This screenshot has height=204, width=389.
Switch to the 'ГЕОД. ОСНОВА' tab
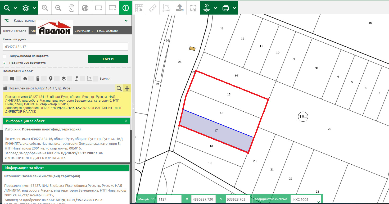[107, 31]
